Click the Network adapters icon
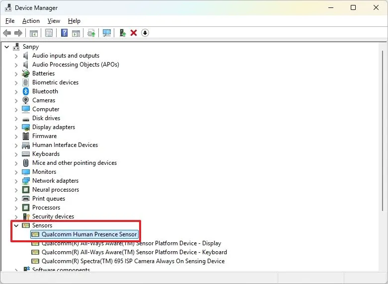 (26, 181)
